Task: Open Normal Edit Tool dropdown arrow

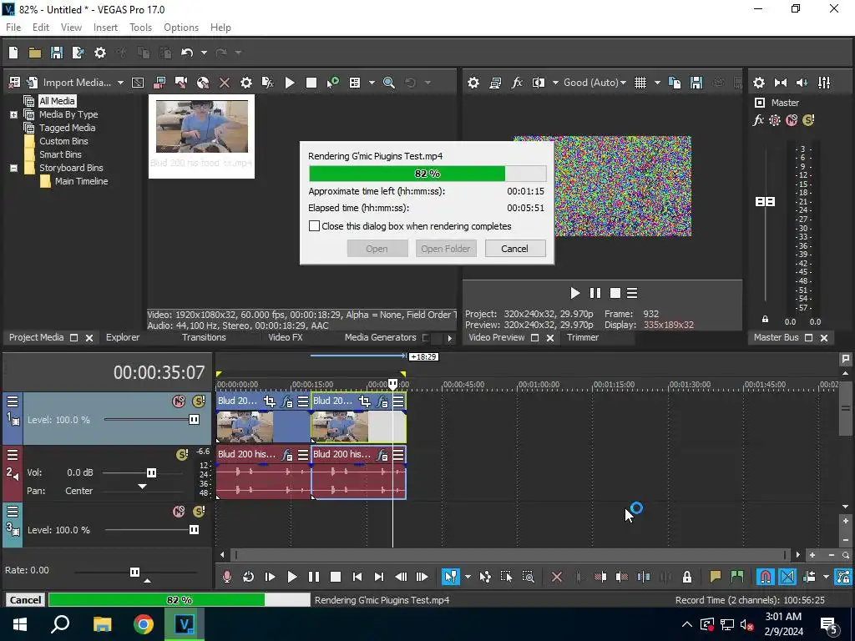Action: pos(468,577)
